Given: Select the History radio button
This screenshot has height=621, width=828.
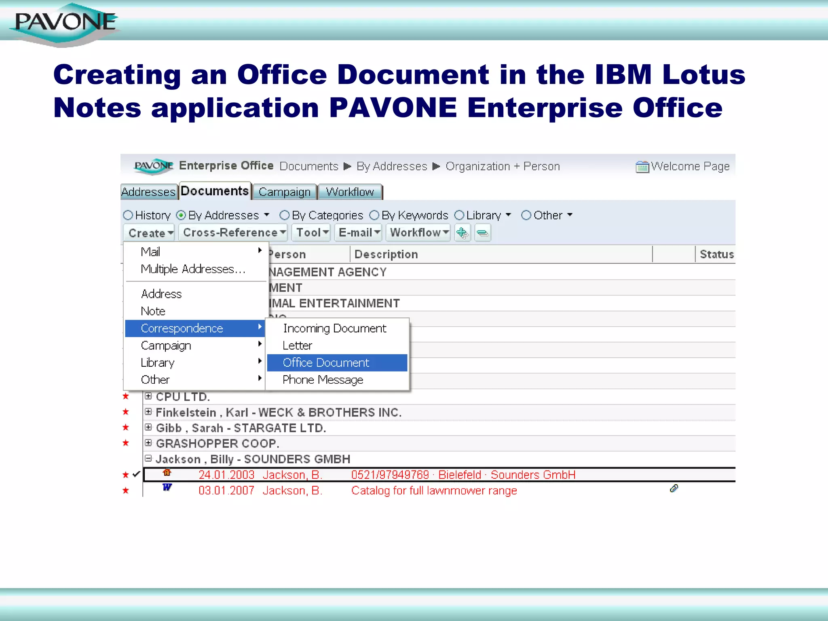Looking at the screenshot, I should 128,215.
